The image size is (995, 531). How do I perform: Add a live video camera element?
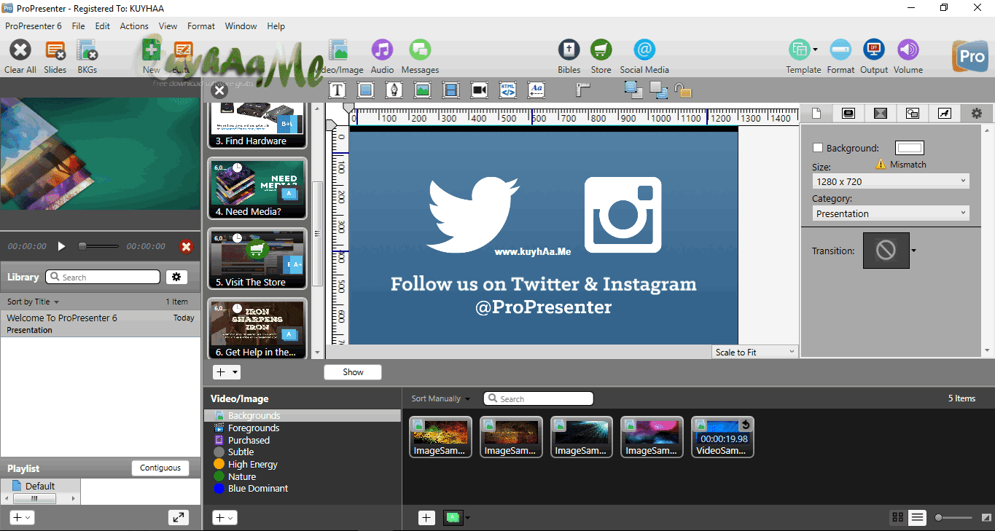click(480, 90)
